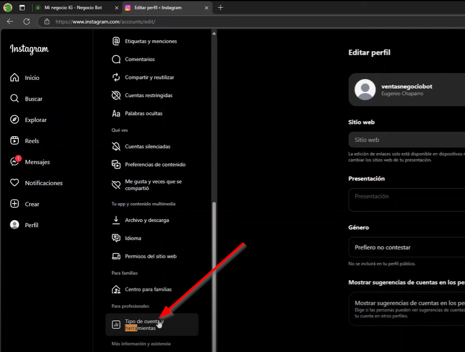Switch to Mi negocio IG tab

coord(73,7)
